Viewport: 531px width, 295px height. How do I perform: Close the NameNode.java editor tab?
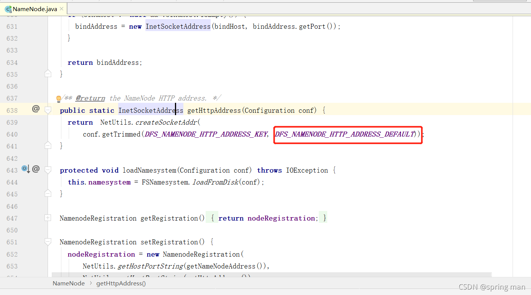pos(62,8)
